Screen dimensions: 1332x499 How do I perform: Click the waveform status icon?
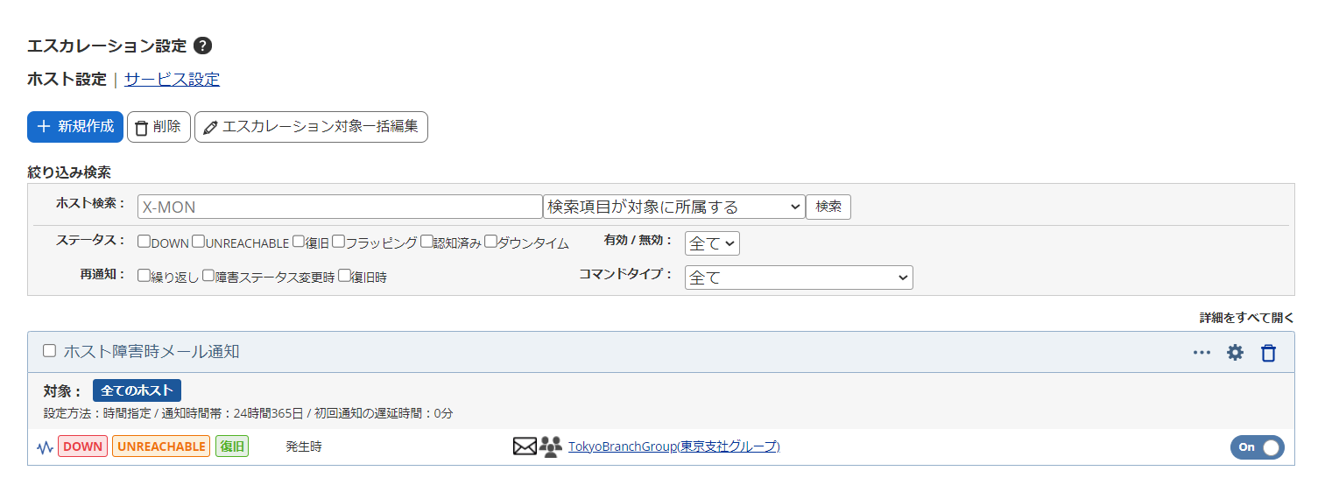(45, 447)
